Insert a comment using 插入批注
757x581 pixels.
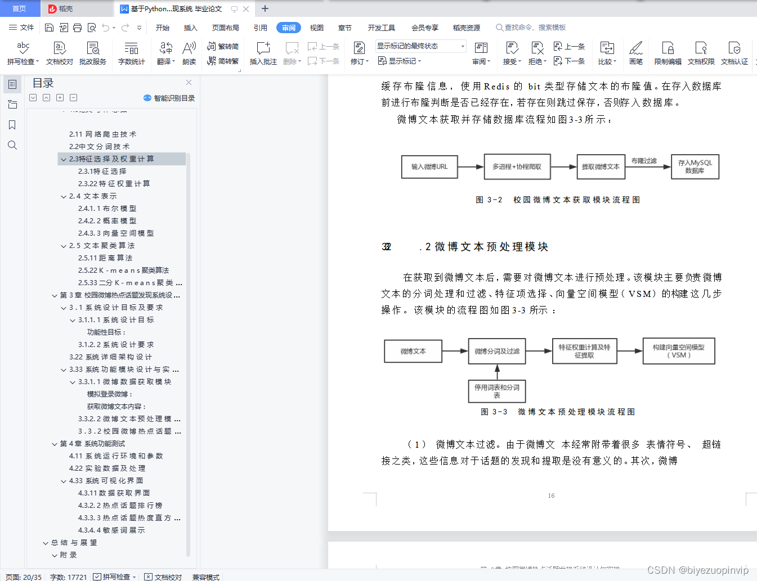[x=263, y=53]
